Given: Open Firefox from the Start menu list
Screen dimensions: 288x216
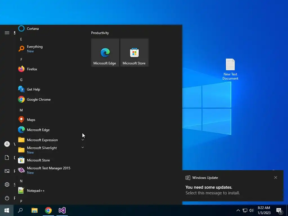Looking at the screenshot, I should coord(51,69).
